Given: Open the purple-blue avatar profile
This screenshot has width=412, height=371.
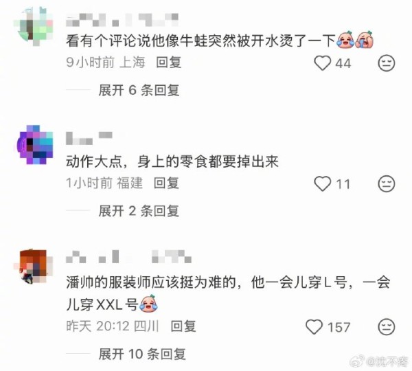Looking at the screenshot, I should tap(34, 144).
